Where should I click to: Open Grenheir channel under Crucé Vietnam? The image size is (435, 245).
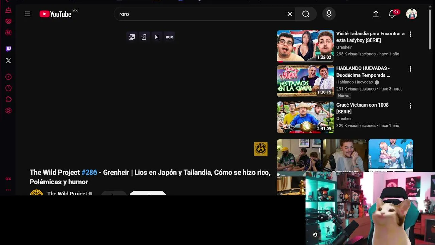(x=344, y=119)
